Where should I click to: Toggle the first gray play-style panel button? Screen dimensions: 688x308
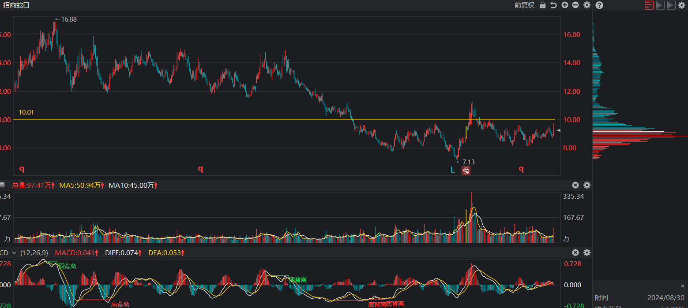pos(660,5)
